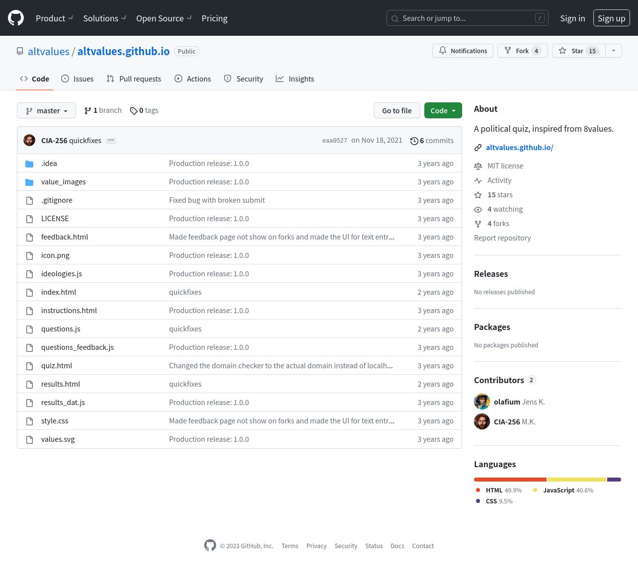Viewport: 638px width, 573px height.
Task: Open the Insights tab
Action: point(295,79)
